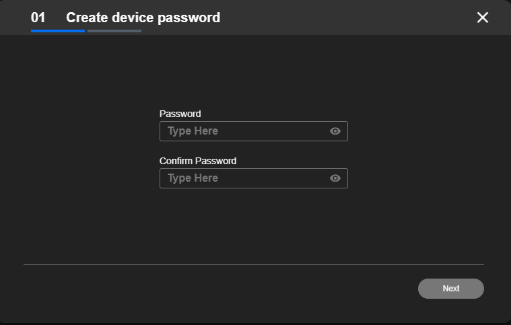Select the blue step one progress bar
Viewport: 511px width, 325px height.
pos(58,31)
